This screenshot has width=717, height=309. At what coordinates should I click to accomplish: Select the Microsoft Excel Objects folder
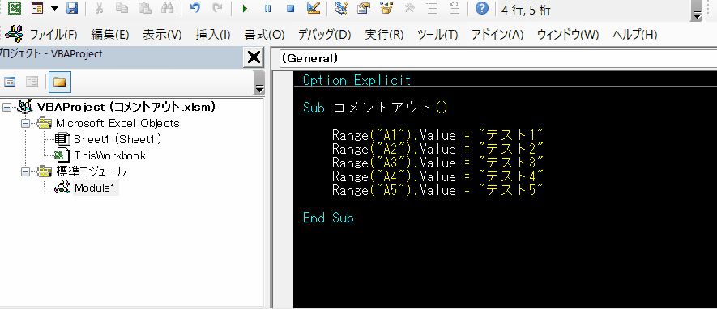117,123
